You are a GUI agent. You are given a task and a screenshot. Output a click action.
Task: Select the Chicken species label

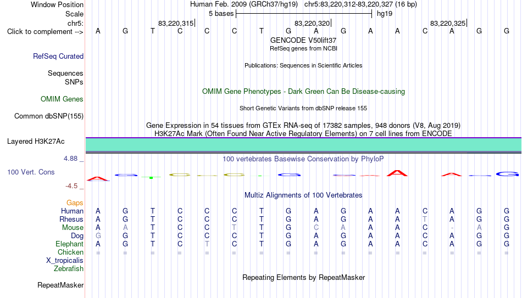[70, 252]
